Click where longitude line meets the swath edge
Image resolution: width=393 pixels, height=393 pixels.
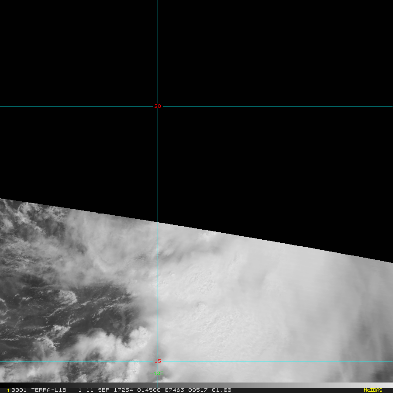point(158,222)
